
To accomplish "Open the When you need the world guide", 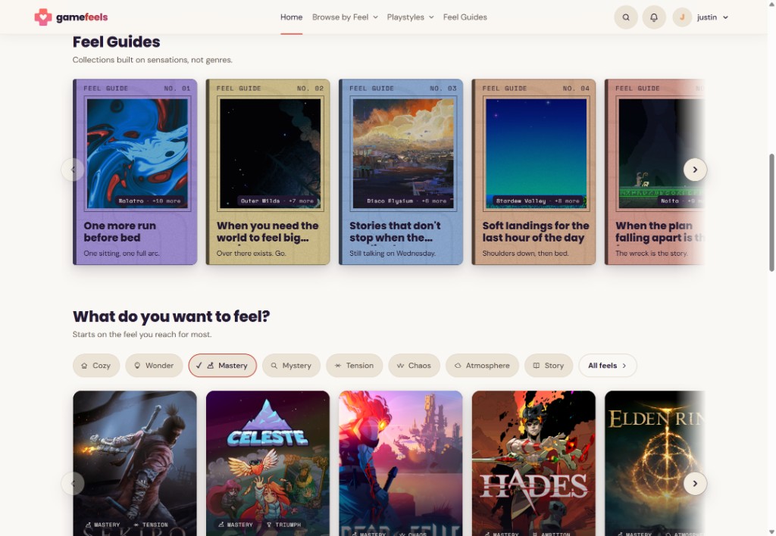I will coord(268,172).
